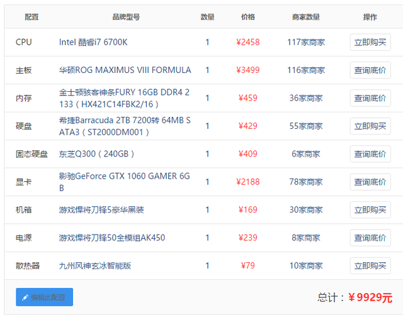The width and height of the screenshot is (403, 317).
Task: Open 游戏悍将刀锋5豪华黑装 case product
Action: 101,210
